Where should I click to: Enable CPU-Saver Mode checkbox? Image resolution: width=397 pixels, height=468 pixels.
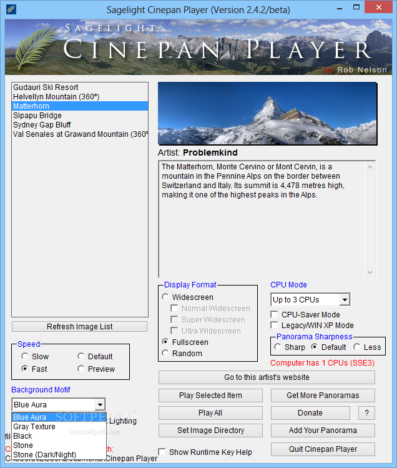[274, 314]
